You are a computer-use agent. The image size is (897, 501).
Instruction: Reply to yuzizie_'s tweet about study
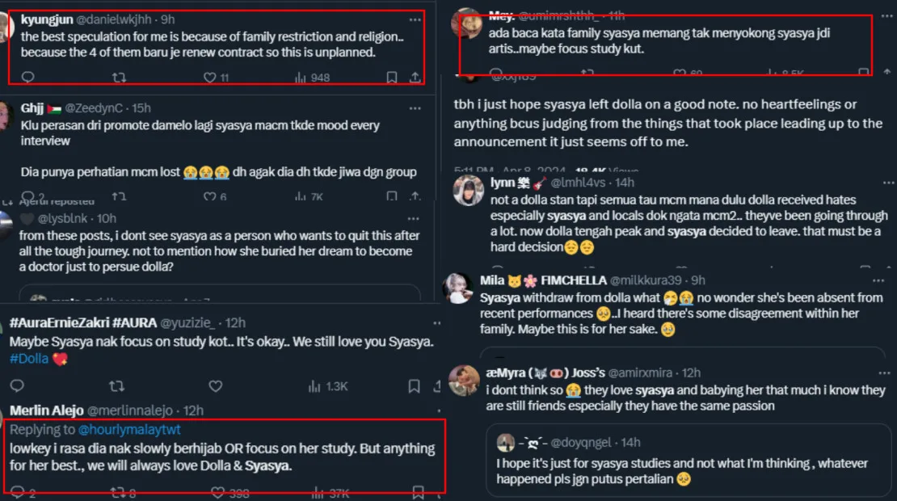(27, 386)
